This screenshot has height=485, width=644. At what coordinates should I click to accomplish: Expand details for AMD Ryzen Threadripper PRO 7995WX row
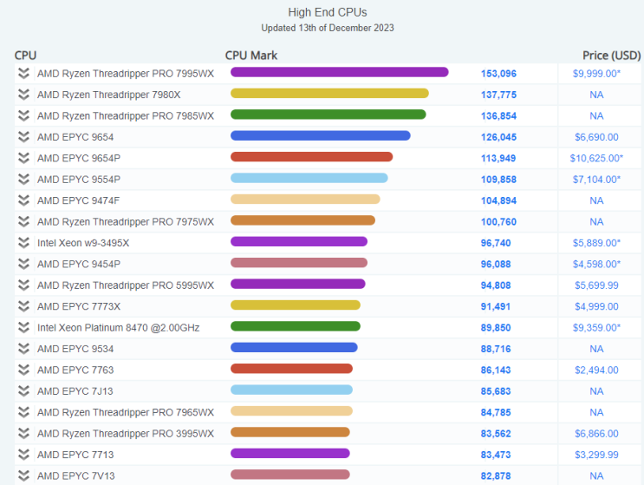click(x=23, y=74)
